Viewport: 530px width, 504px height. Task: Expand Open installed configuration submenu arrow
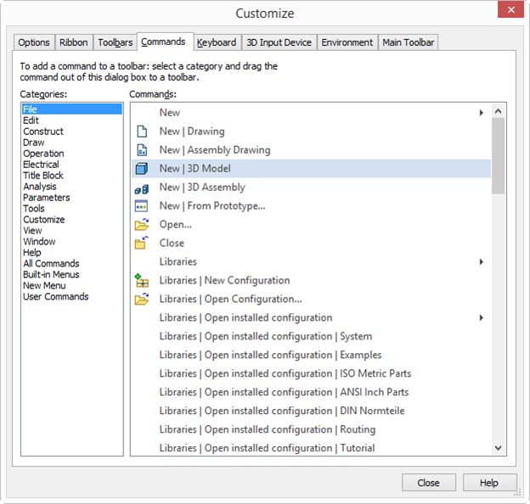[x=482, y=318]
